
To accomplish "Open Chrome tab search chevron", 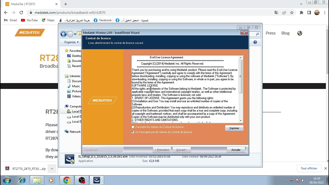I will (301, 4).
